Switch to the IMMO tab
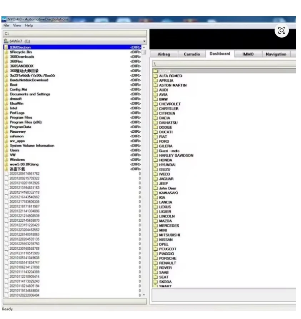Screen dimensions: 301x319 pyautogui.click(x=248, y=54)
